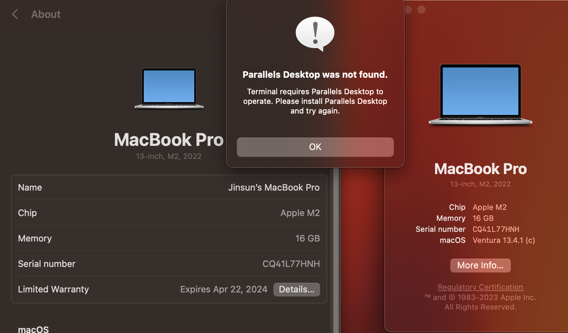Click the exclamation alert icon in dialog
Image resolution: width=568 pixels, height=333 pixels.
(315, 34)
